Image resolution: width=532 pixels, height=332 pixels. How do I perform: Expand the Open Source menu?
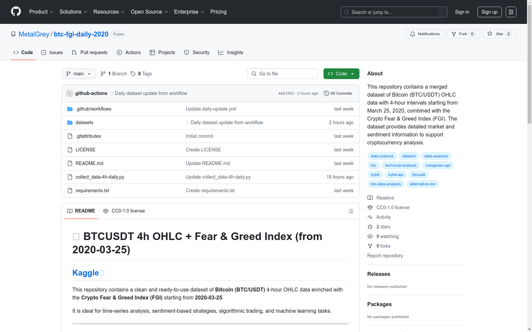tap(150, 12)
